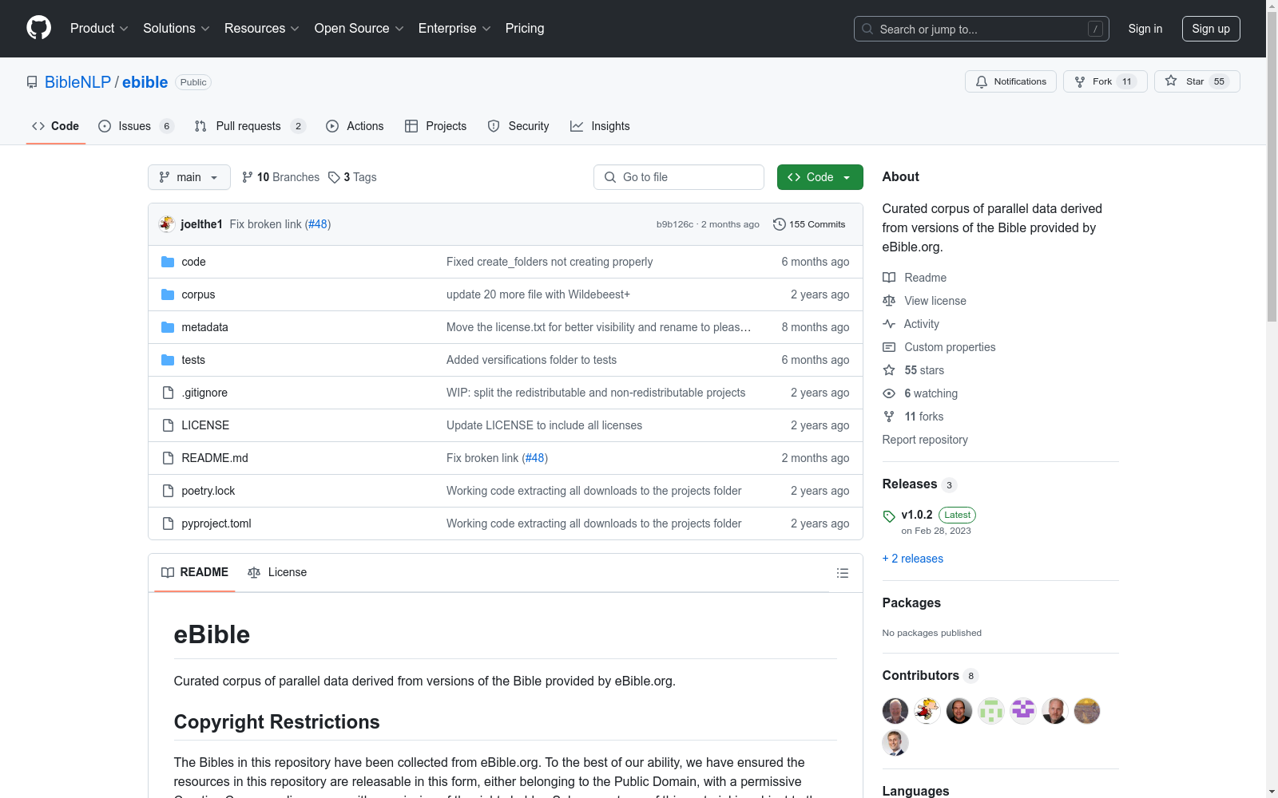
Task: Open the README outline list icon
Action: click(x=843, y=573)
